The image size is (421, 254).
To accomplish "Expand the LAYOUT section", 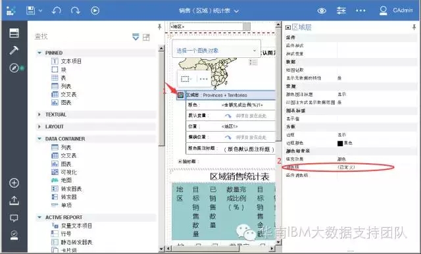I will (x=39, y=126).
